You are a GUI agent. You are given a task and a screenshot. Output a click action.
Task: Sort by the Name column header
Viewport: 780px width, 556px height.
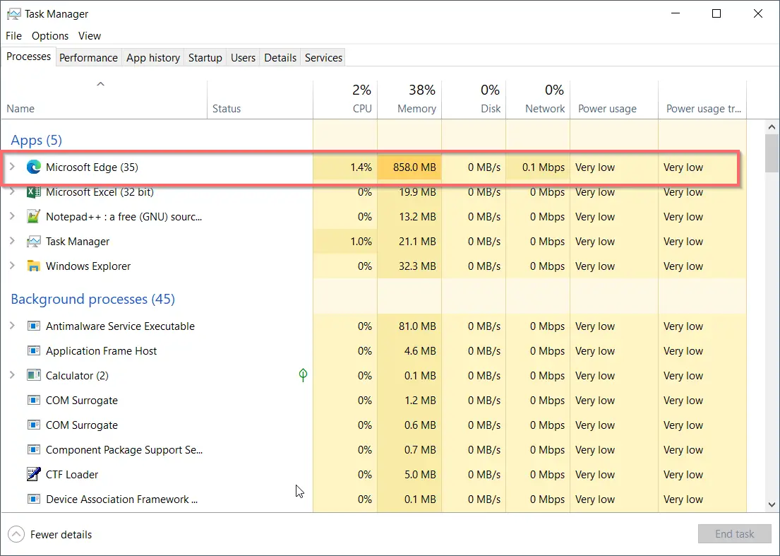[104, 100]
